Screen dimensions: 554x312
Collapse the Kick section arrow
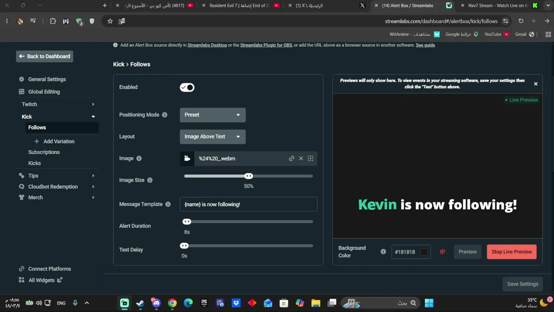93,117
